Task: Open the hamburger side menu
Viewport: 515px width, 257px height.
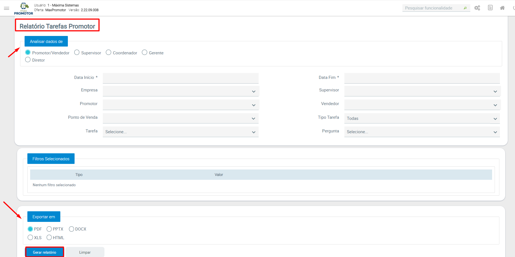Action: (x=7, y=8)
